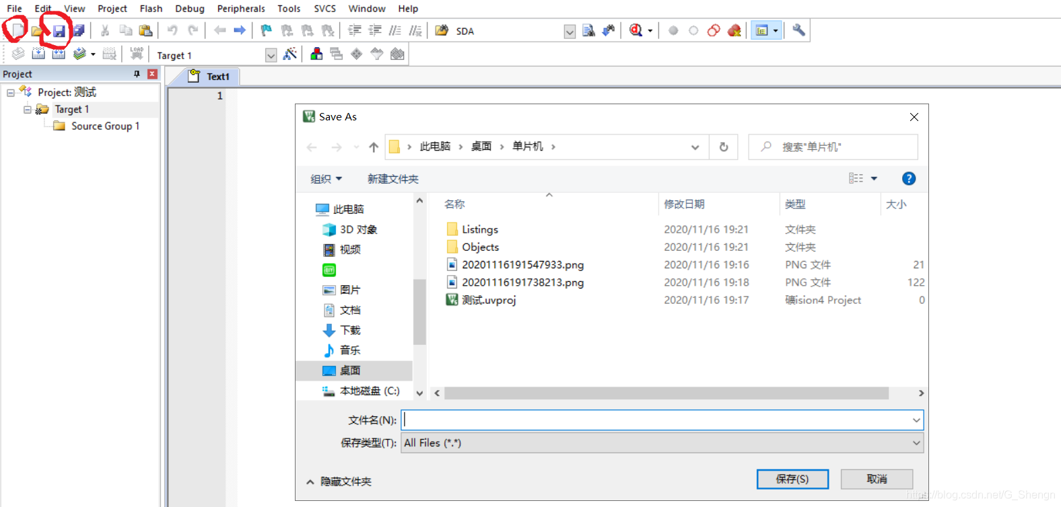Image resolution: width=1061 pixels, height=507 pixels.
Task: Click help question mark in Save As
Action: tap(909, 178)
